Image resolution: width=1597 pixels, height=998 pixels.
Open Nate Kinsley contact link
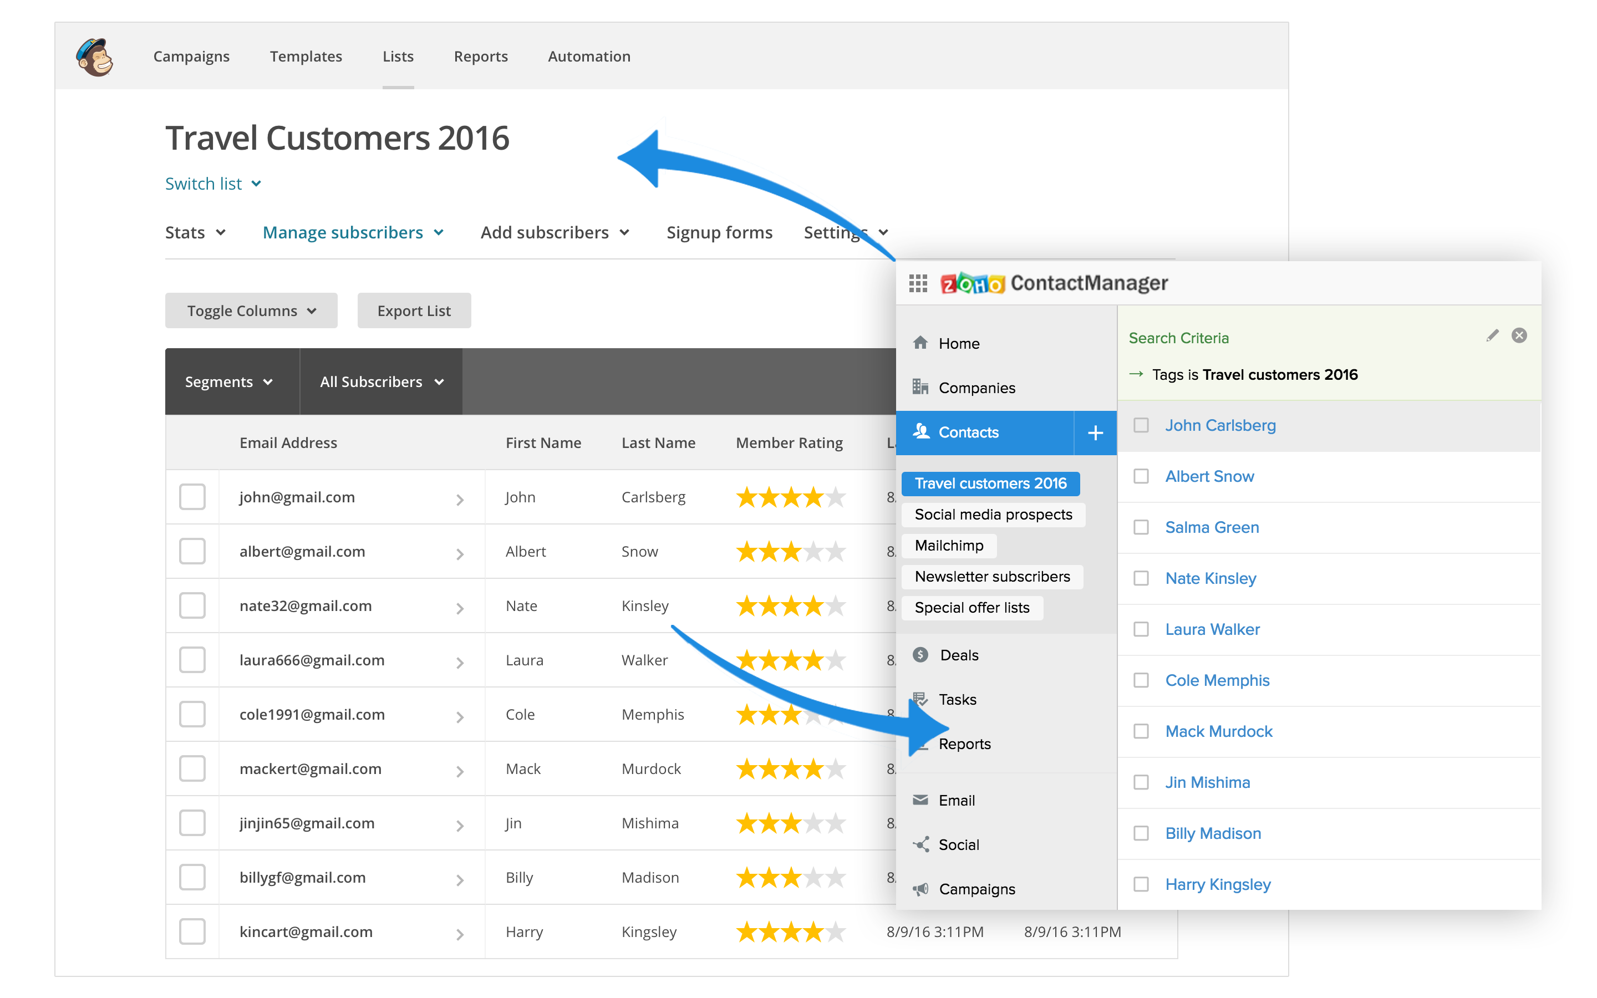coord(1211,578)
